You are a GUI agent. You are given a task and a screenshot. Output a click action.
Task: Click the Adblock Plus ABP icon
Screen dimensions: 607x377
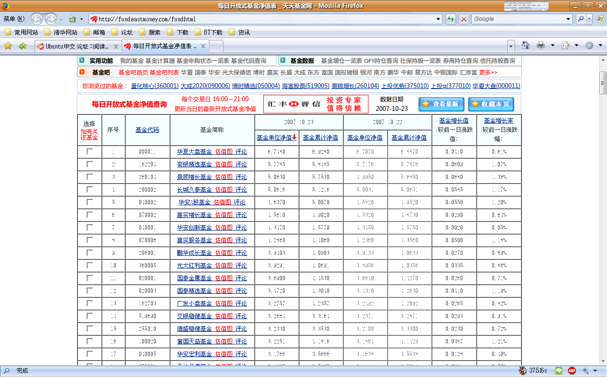(572, 371)
